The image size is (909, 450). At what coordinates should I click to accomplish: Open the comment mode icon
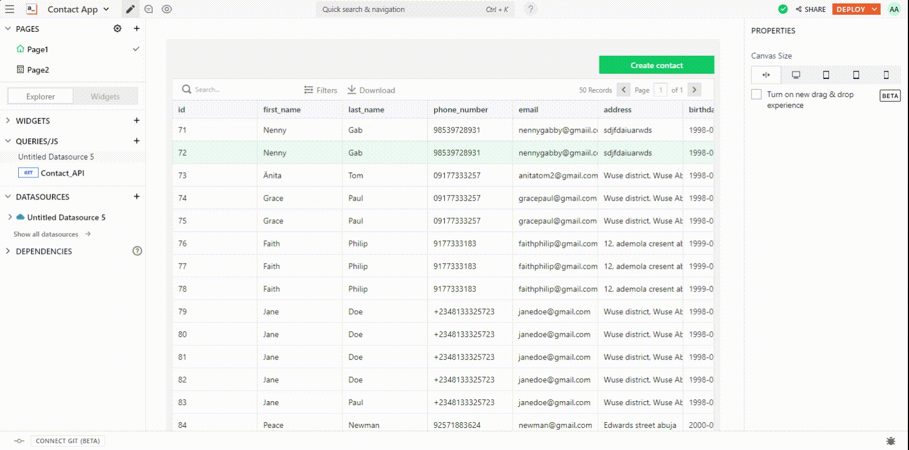coord(149,9)
